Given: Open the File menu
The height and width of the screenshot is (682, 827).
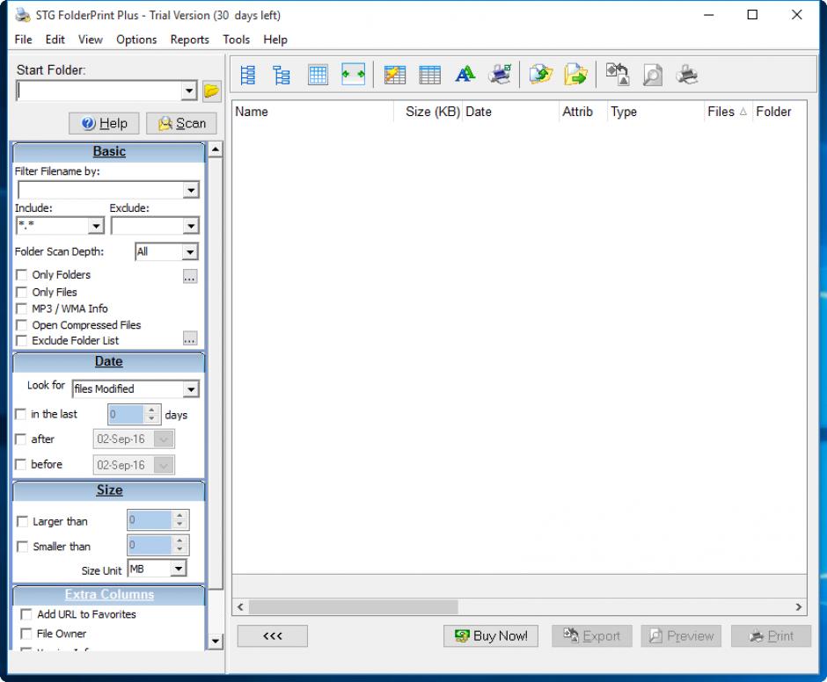Looking at the screenshot, I should point(23,40).
